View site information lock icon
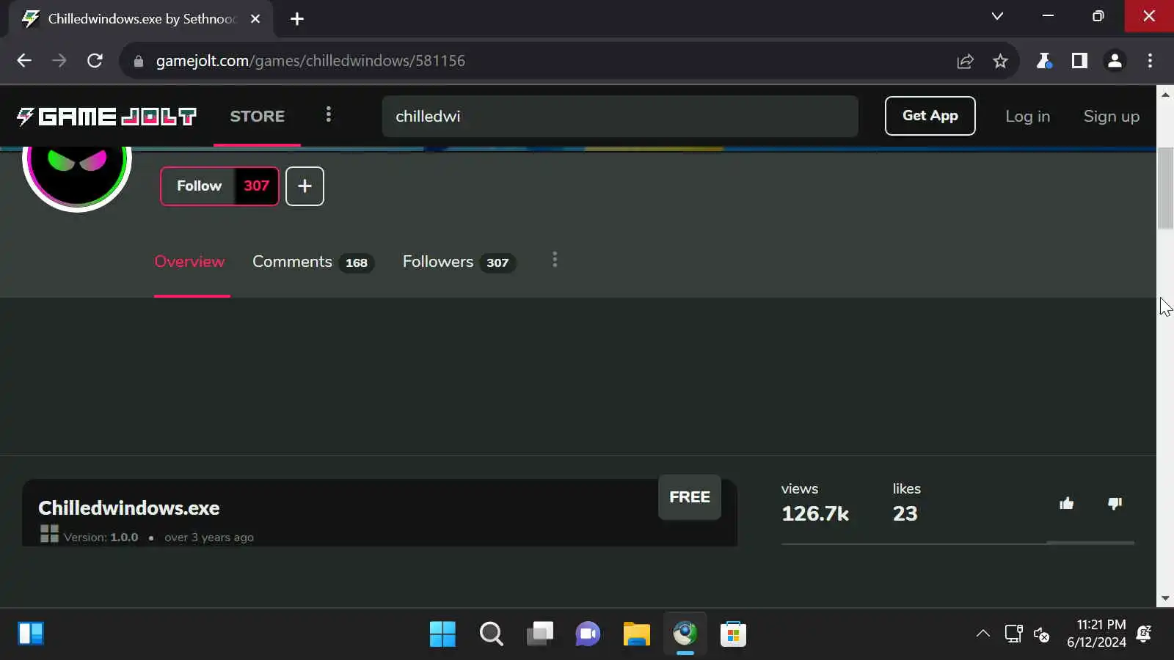Viewport: 1174px width, 660px height. click(138, 61)
